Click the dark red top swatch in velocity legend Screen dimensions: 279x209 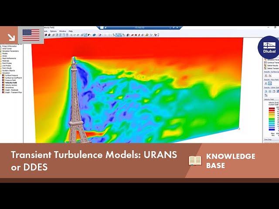tap(272, 108)
